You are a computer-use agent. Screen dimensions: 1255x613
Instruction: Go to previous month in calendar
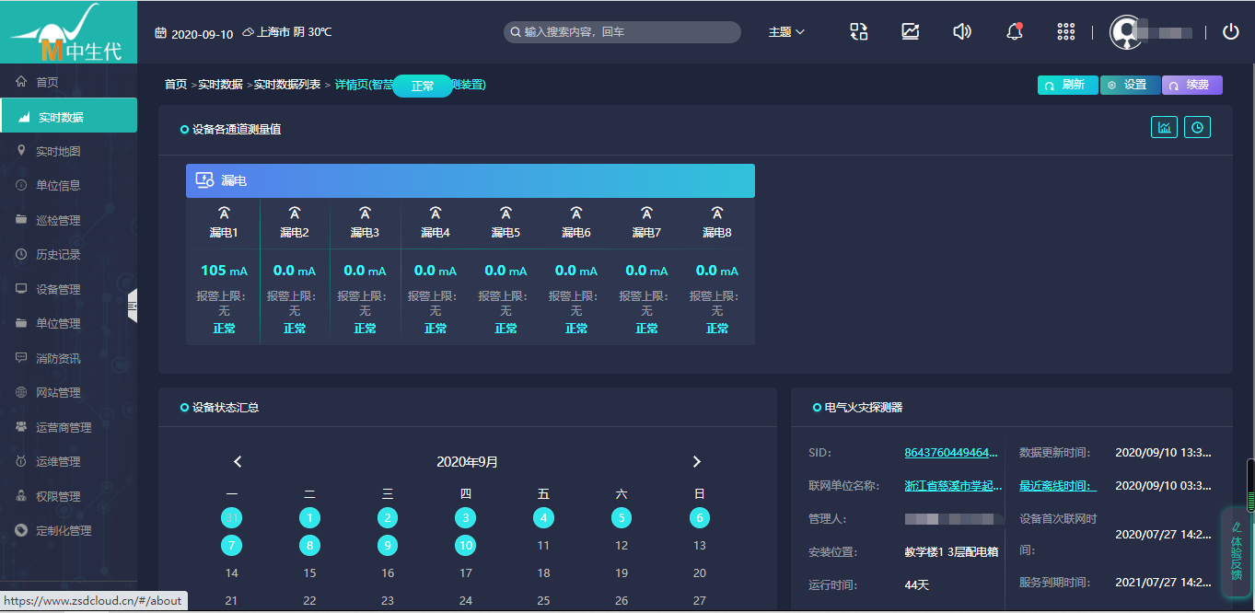point(238,462)
